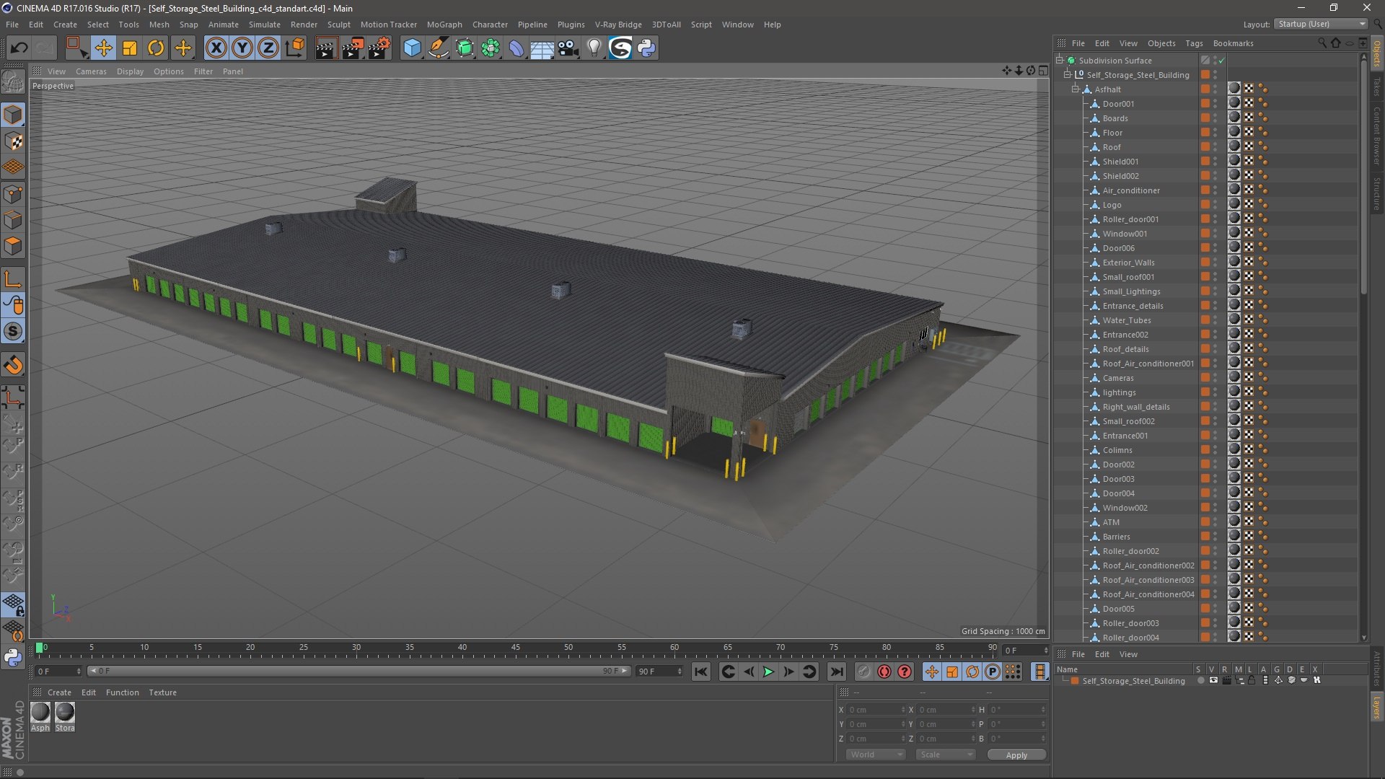Open the Layers vertical tab
The image size is (1385, 779).
click(x=1377, y=707)
